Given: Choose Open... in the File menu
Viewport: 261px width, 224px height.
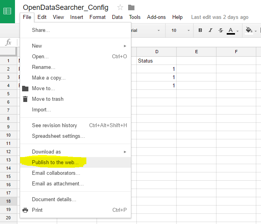Looking at the screenshot, I should click(75, 57).
